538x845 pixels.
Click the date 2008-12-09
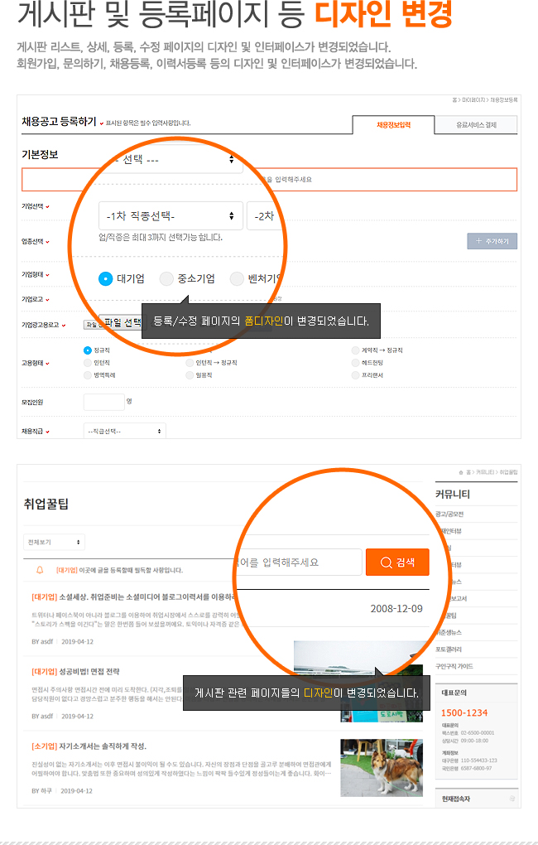tap(396, 608)
